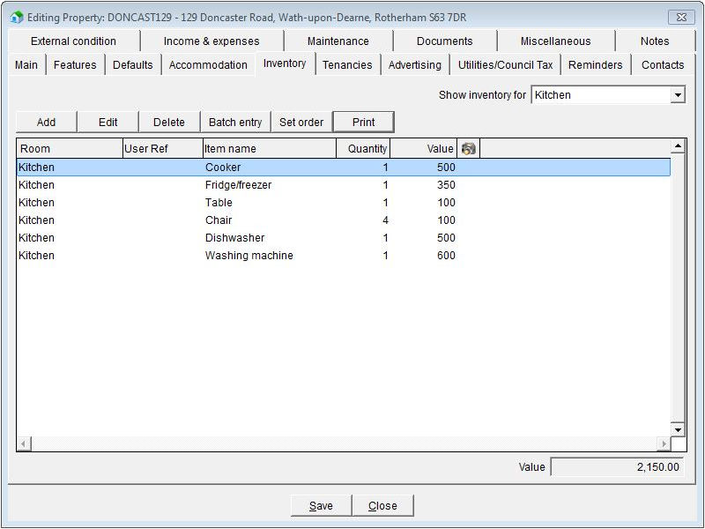The height and width of the screenshot is (529, 705).
Task: Click the Chair quantity value 4
Action: (x=385, y=220)
